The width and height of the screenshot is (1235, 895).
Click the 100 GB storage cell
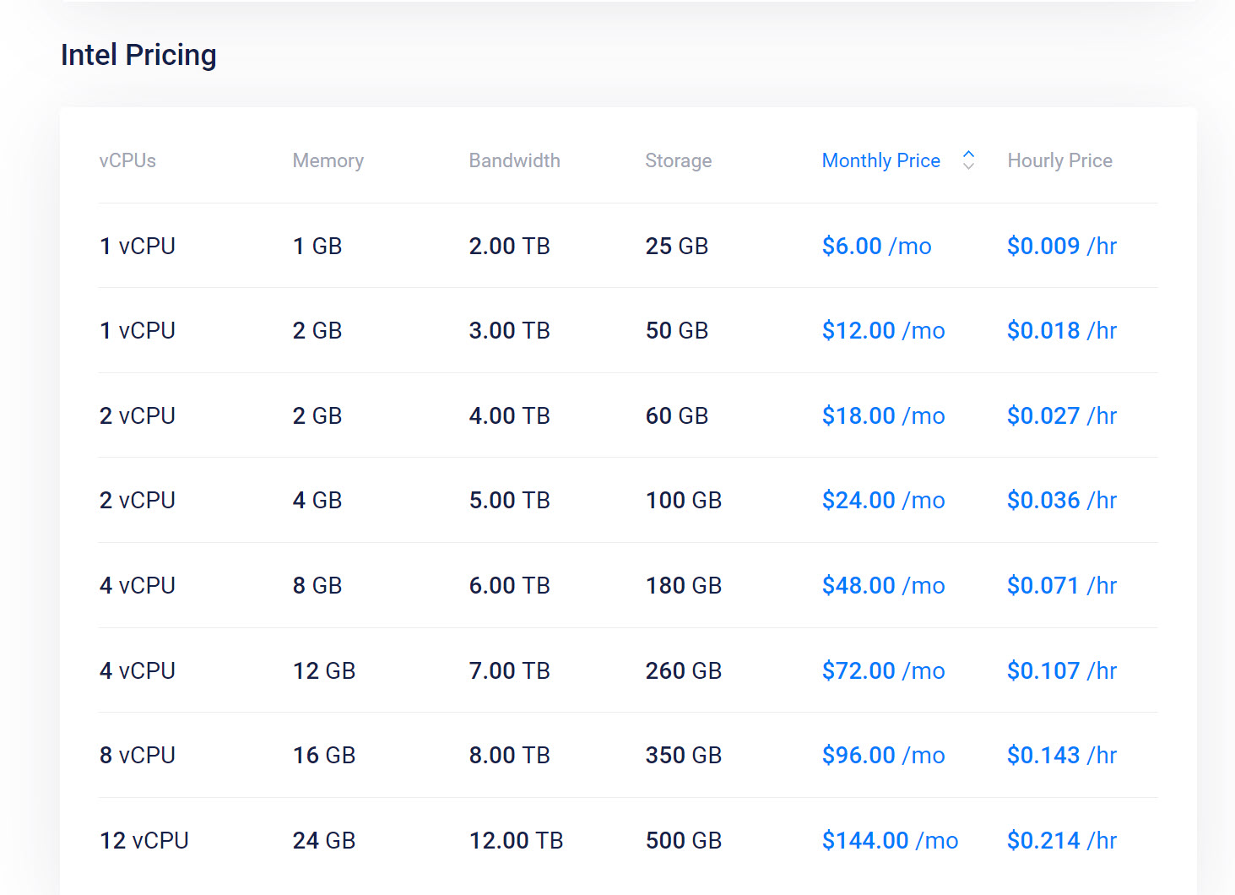click(683, 500)
